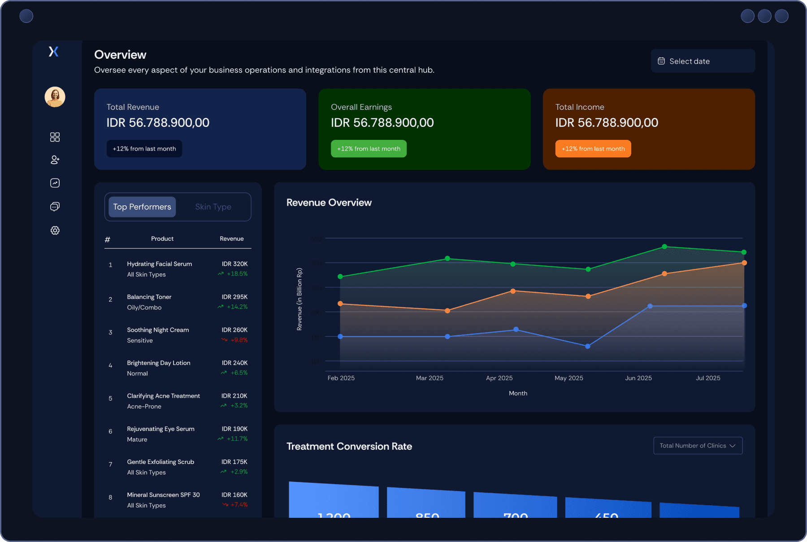Click the X logo at sidebar top

pos(54,51)
